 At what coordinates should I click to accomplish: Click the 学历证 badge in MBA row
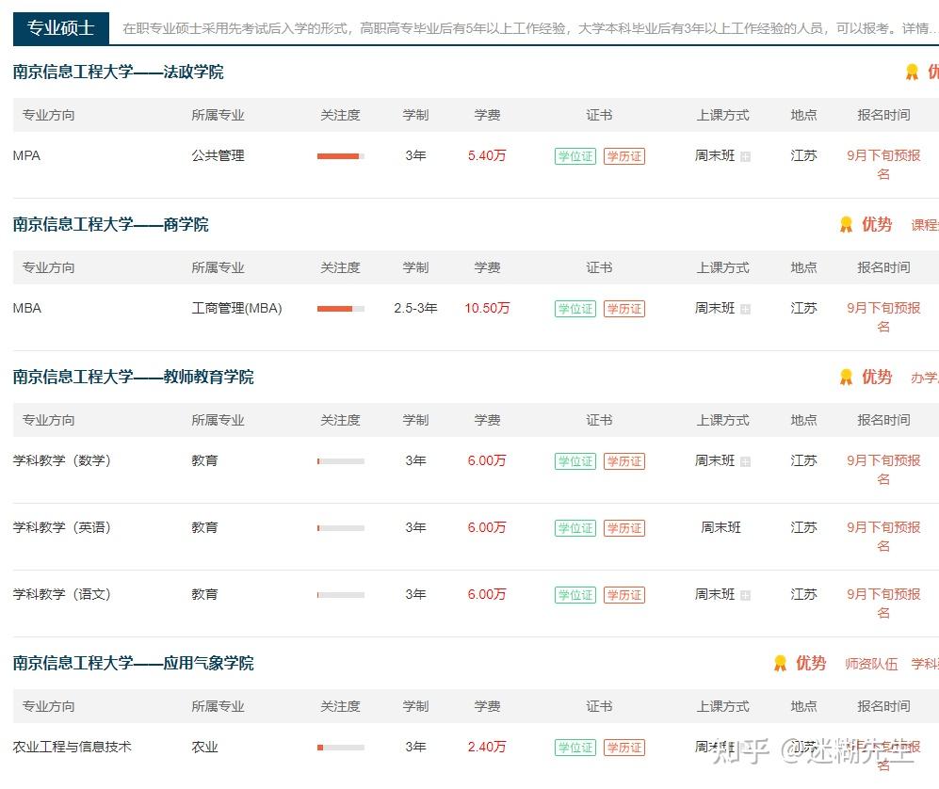pos(624,309)
